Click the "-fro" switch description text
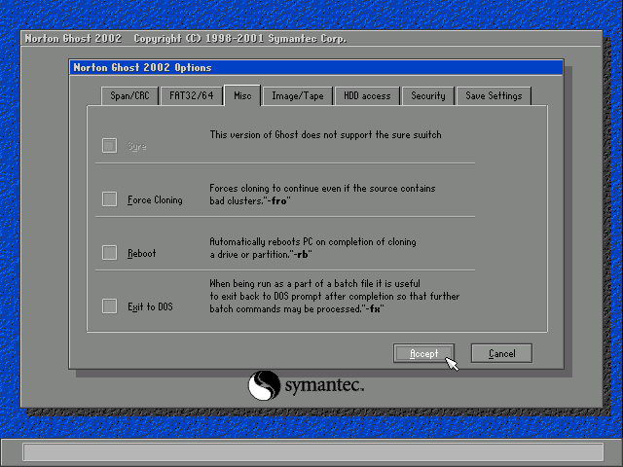Image resolution: width=623 pixels, height=467 pixels. click(322, 195)
